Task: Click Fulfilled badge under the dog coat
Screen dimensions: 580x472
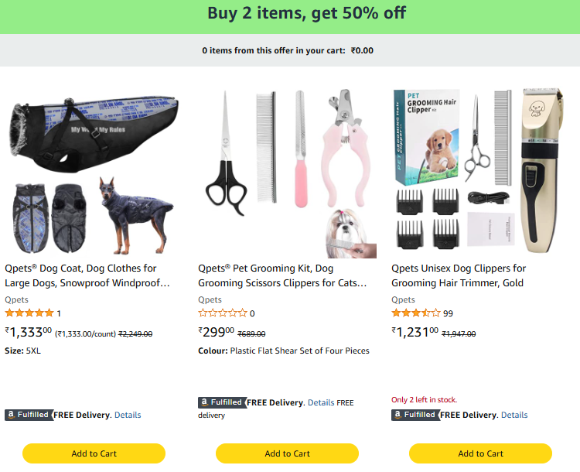Action: click(x=28, y=415)
